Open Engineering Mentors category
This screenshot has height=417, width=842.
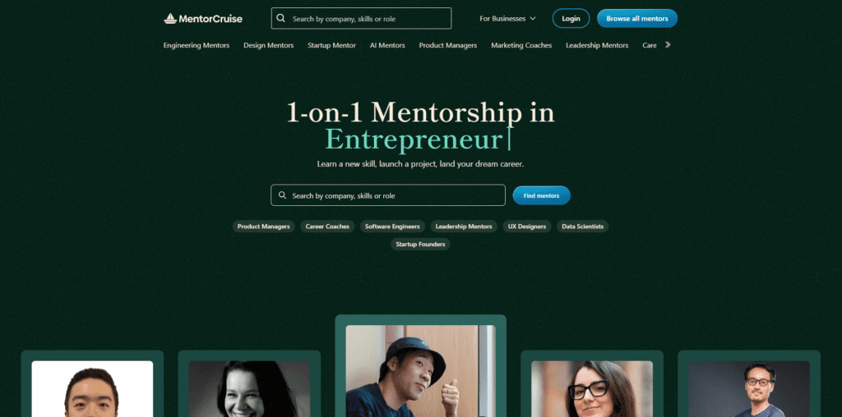tap(197, 46)
